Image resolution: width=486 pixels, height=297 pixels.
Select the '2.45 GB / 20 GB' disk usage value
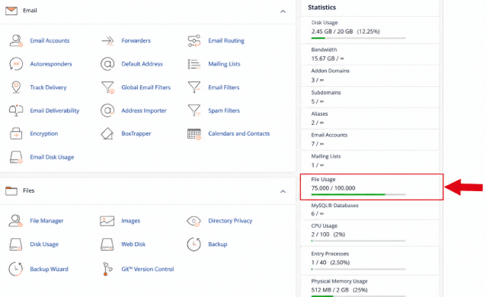click(332, 31)
